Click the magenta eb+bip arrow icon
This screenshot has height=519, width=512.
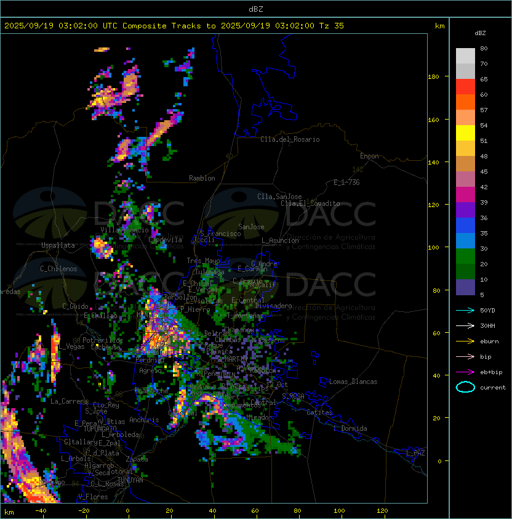tap(465, 372)
